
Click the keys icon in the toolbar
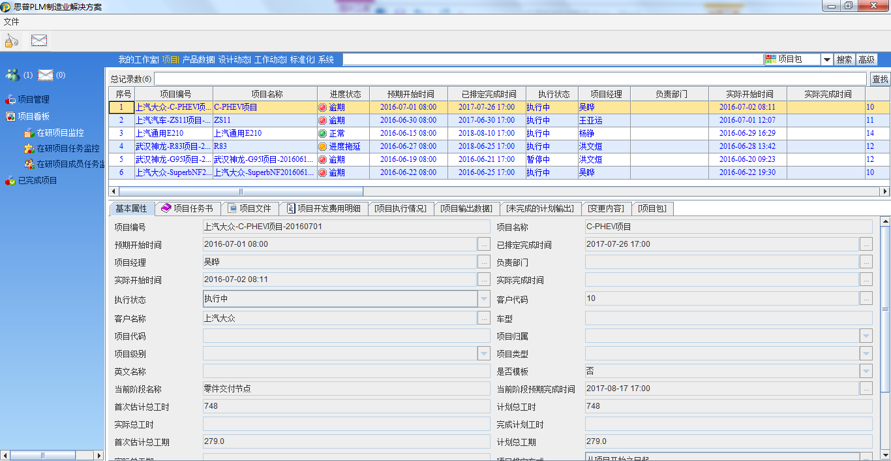coord(12,40)
